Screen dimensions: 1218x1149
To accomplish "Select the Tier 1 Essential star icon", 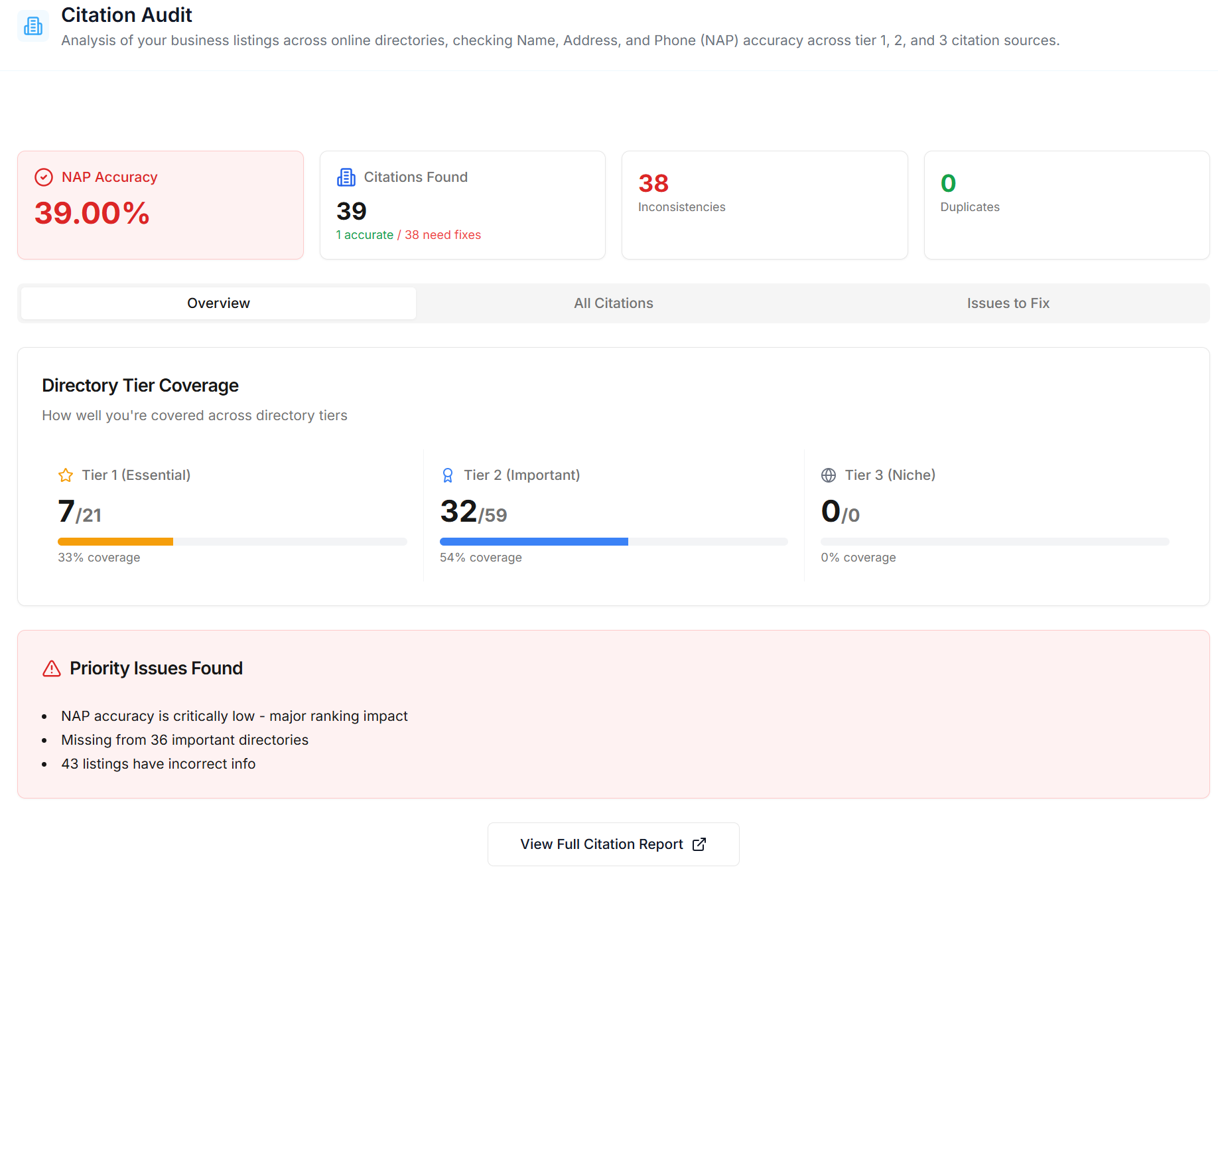I will coord(65,475).
